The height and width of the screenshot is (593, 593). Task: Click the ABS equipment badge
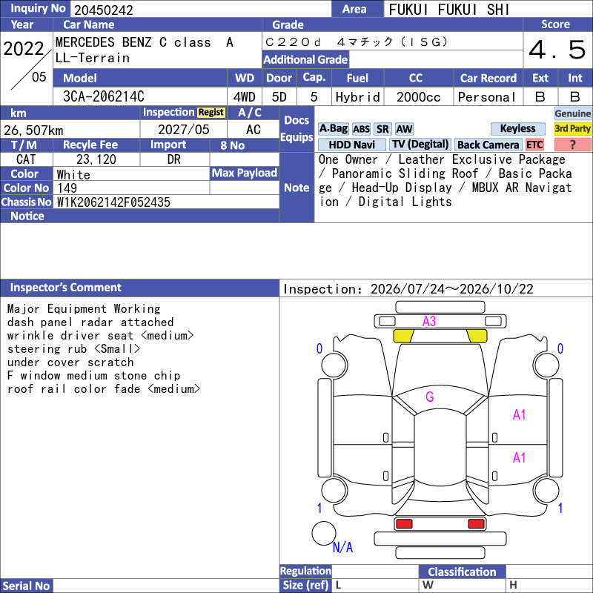pos(361,129)
